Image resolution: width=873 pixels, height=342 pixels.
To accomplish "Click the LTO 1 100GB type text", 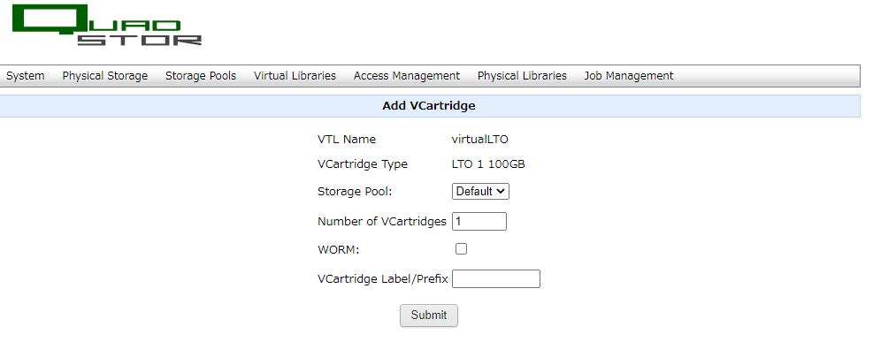I will pyautogui.click(x=488, y=164).
